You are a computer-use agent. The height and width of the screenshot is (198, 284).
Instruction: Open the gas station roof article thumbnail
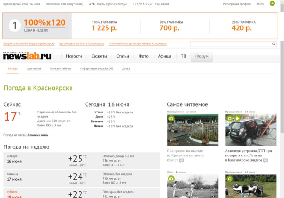[192, 129]
